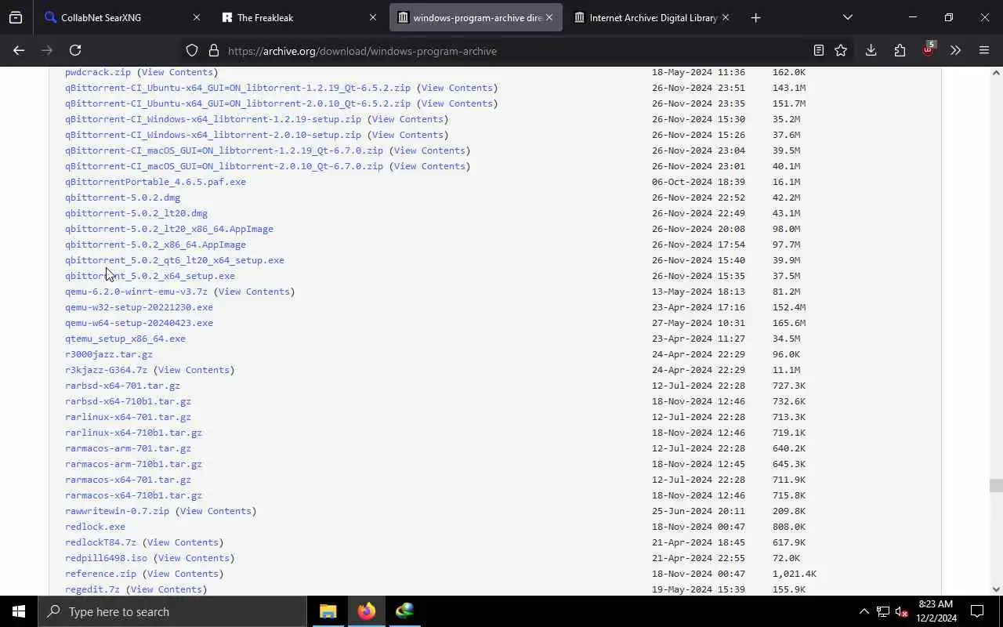
Task: Bookmark this page with star icon
Action: 841,50
